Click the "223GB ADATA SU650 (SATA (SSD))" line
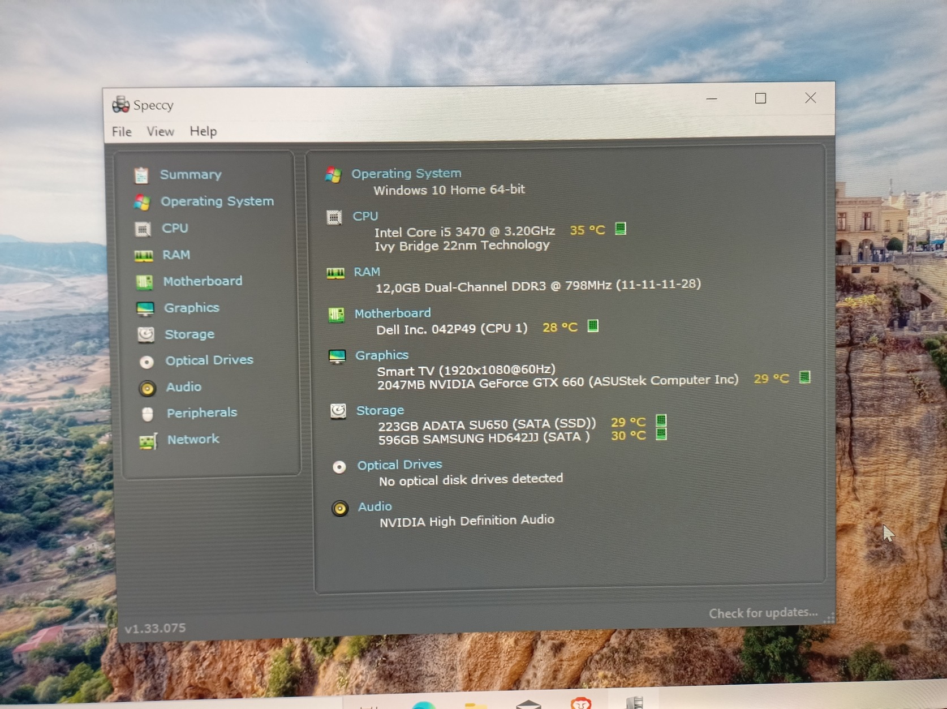 487,425
